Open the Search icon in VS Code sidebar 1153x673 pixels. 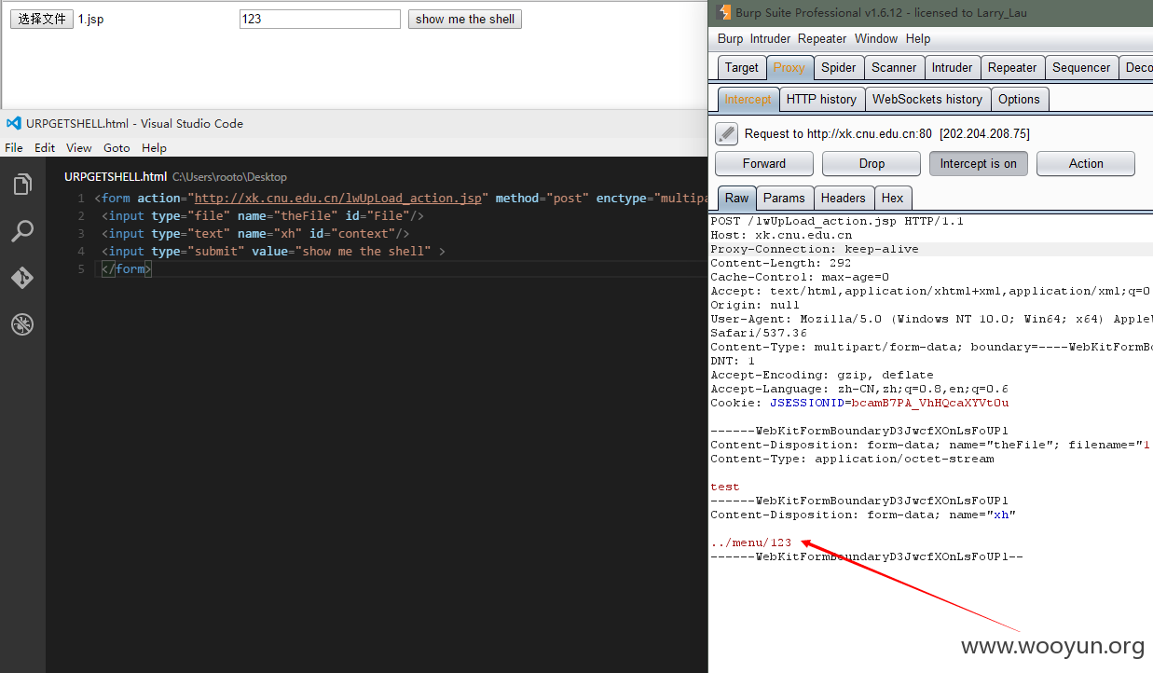pos(22,231)
